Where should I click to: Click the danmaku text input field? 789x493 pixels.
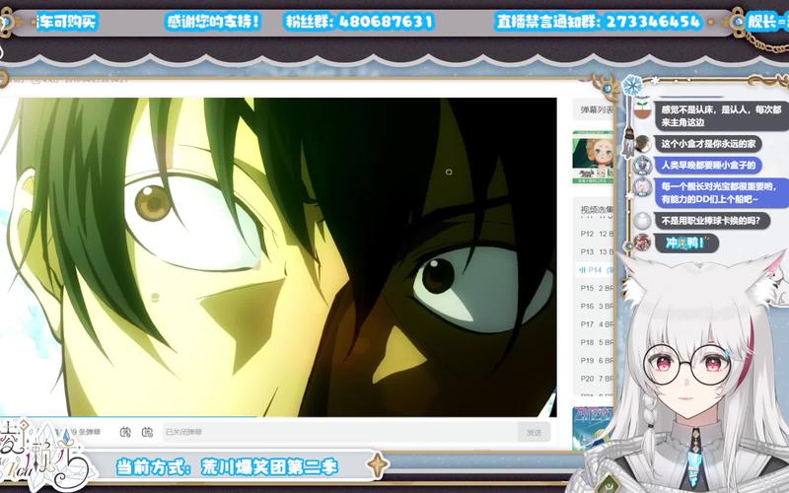click(339, 432)
